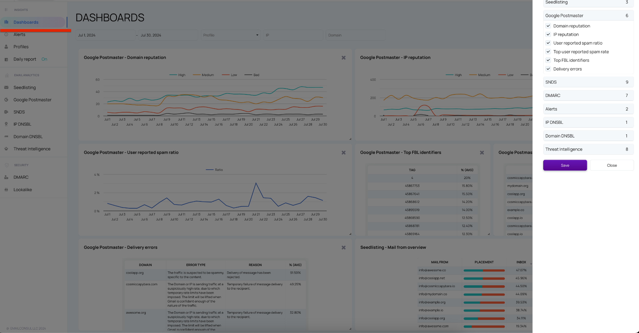This screenshot has height=333, width=639.
Task: Collapse the Google Postmaster section
Action: 588,16
